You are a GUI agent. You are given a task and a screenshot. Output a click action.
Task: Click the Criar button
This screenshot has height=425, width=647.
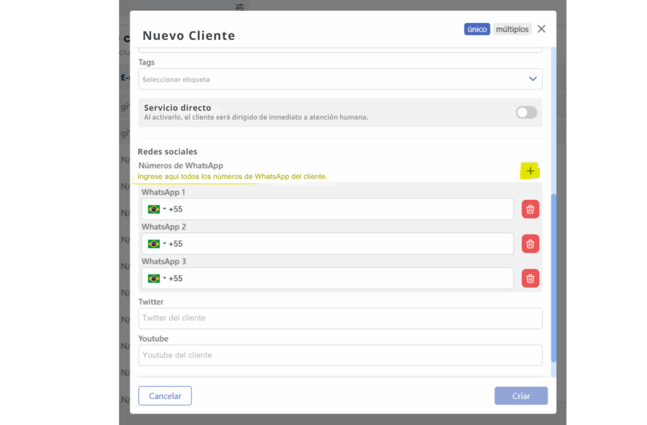point(521,396)
